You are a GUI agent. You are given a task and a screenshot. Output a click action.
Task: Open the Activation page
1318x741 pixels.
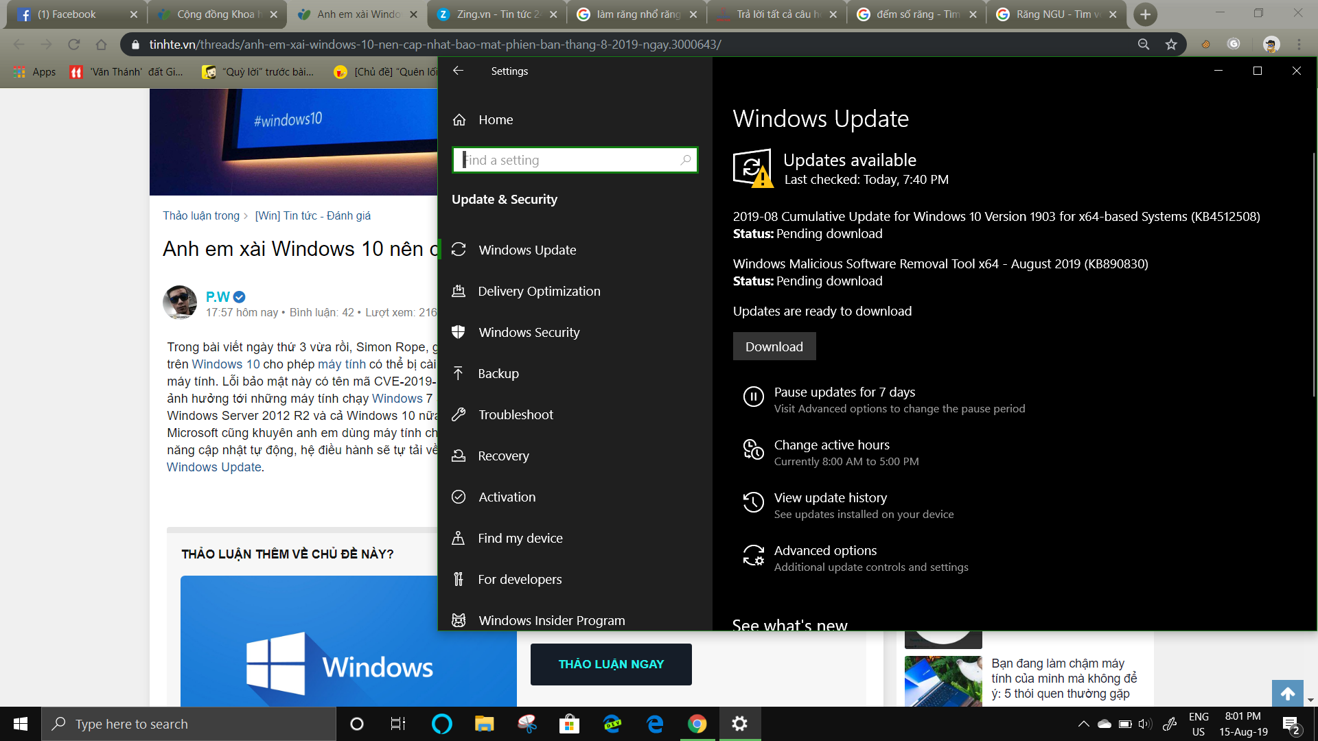coord(507,497)
